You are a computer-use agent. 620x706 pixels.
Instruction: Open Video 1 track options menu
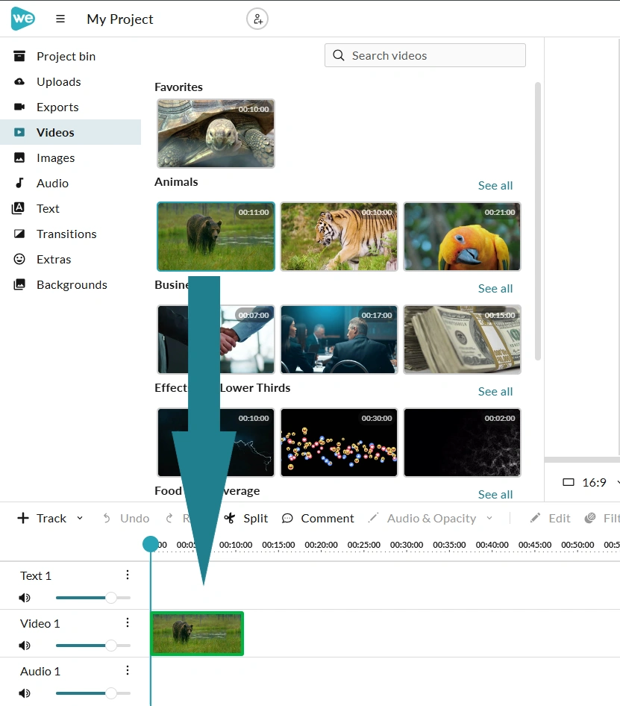click(x=128, y=622)
